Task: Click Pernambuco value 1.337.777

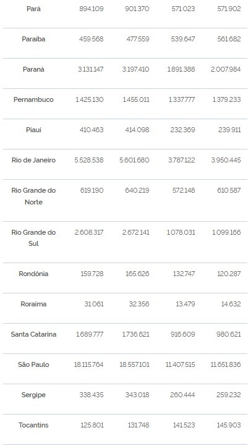Action: (181, 99)
